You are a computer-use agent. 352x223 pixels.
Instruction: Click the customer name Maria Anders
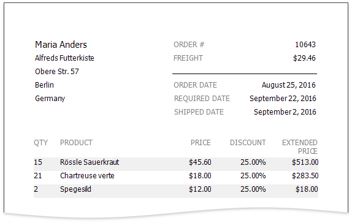click(x=61, y=45)
